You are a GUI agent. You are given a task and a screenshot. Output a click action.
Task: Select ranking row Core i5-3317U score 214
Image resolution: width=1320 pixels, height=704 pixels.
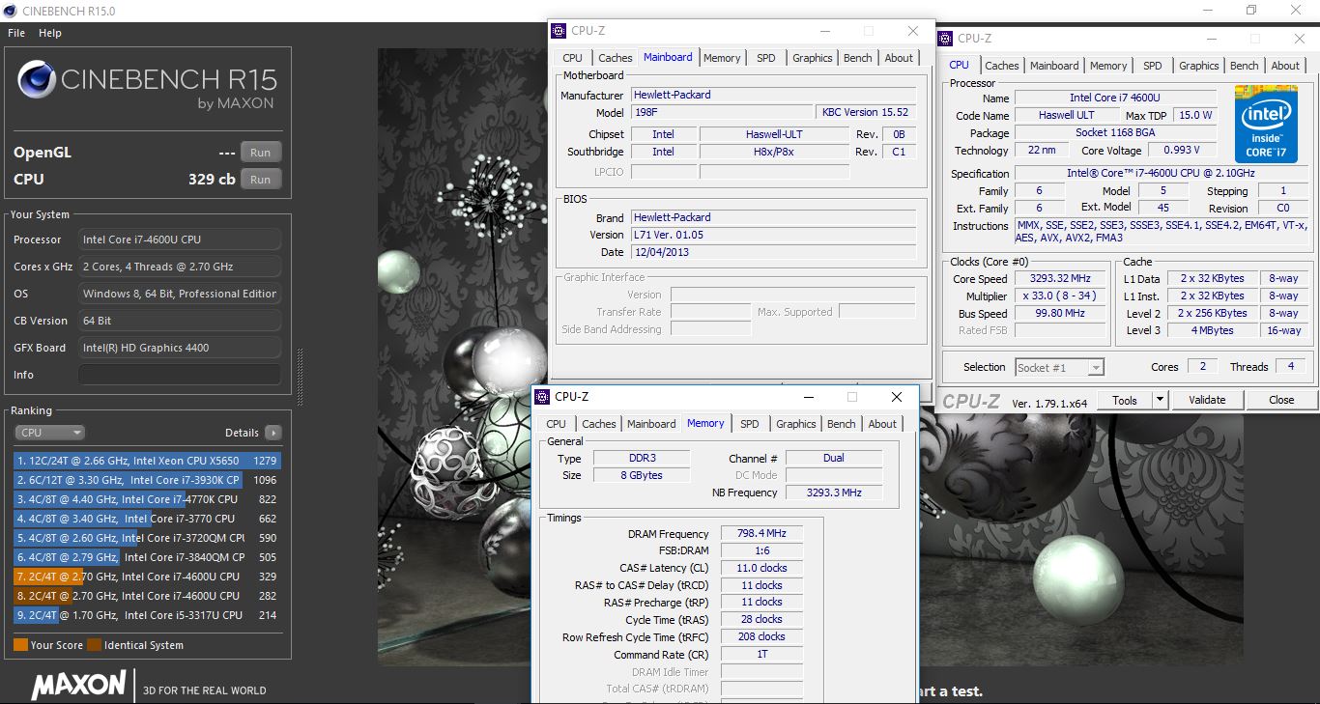coord(146,615)
